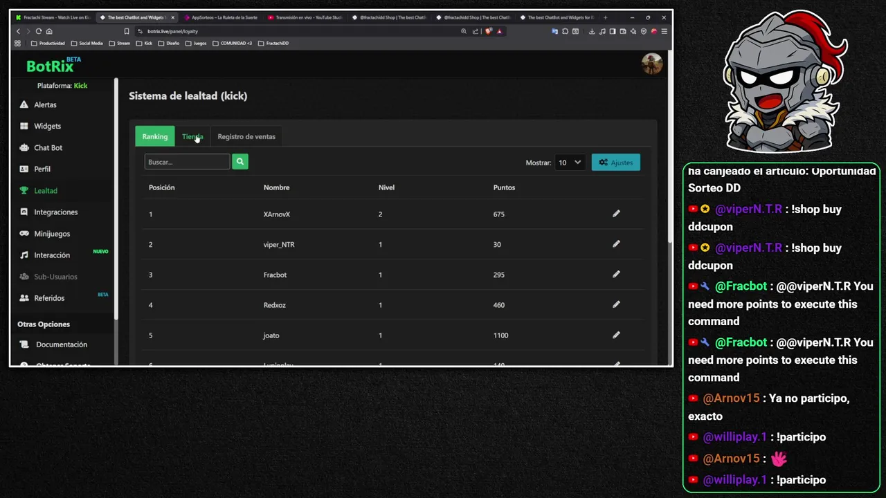Go to Chat Bot in sidebar

coord(41,148)
